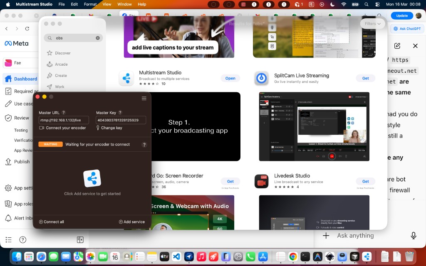
Task: Open the Format menu
Action: coord(90,4)
